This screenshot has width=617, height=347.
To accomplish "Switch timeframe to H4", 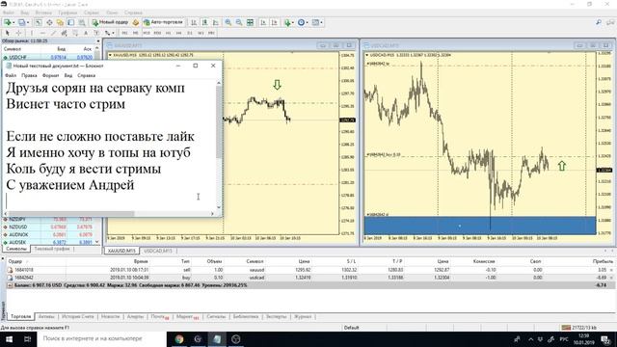I will (x=178, y=33).
